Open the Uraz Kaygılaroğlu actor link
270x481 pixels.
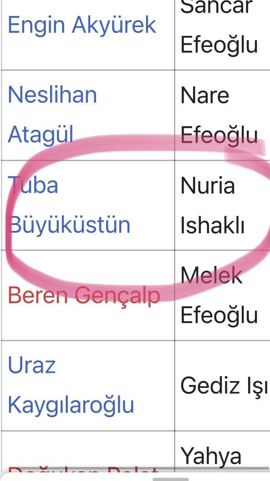pos(71,385)
